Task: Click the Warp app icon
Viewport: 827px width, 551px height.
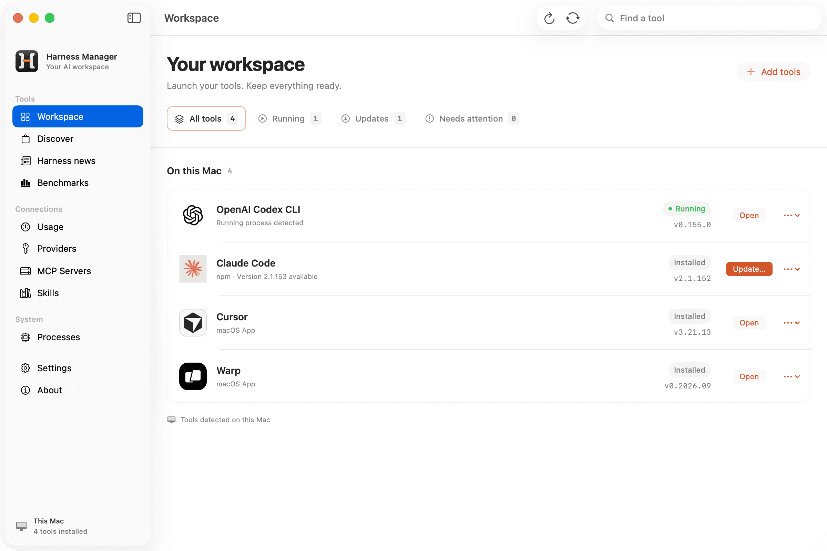Action: pos(193,376)
